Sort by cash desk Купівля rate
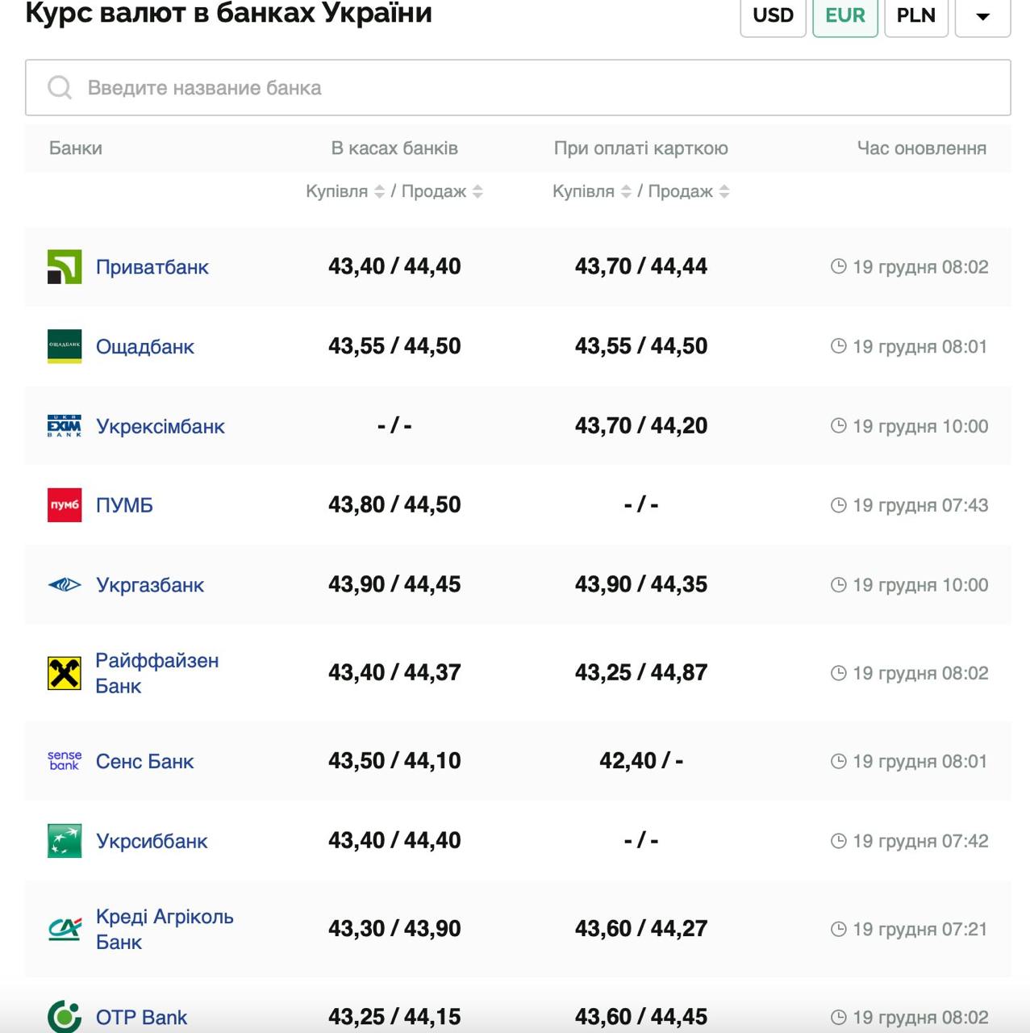This screenshot has width=1030, height=1033. (x=379, y=191)
